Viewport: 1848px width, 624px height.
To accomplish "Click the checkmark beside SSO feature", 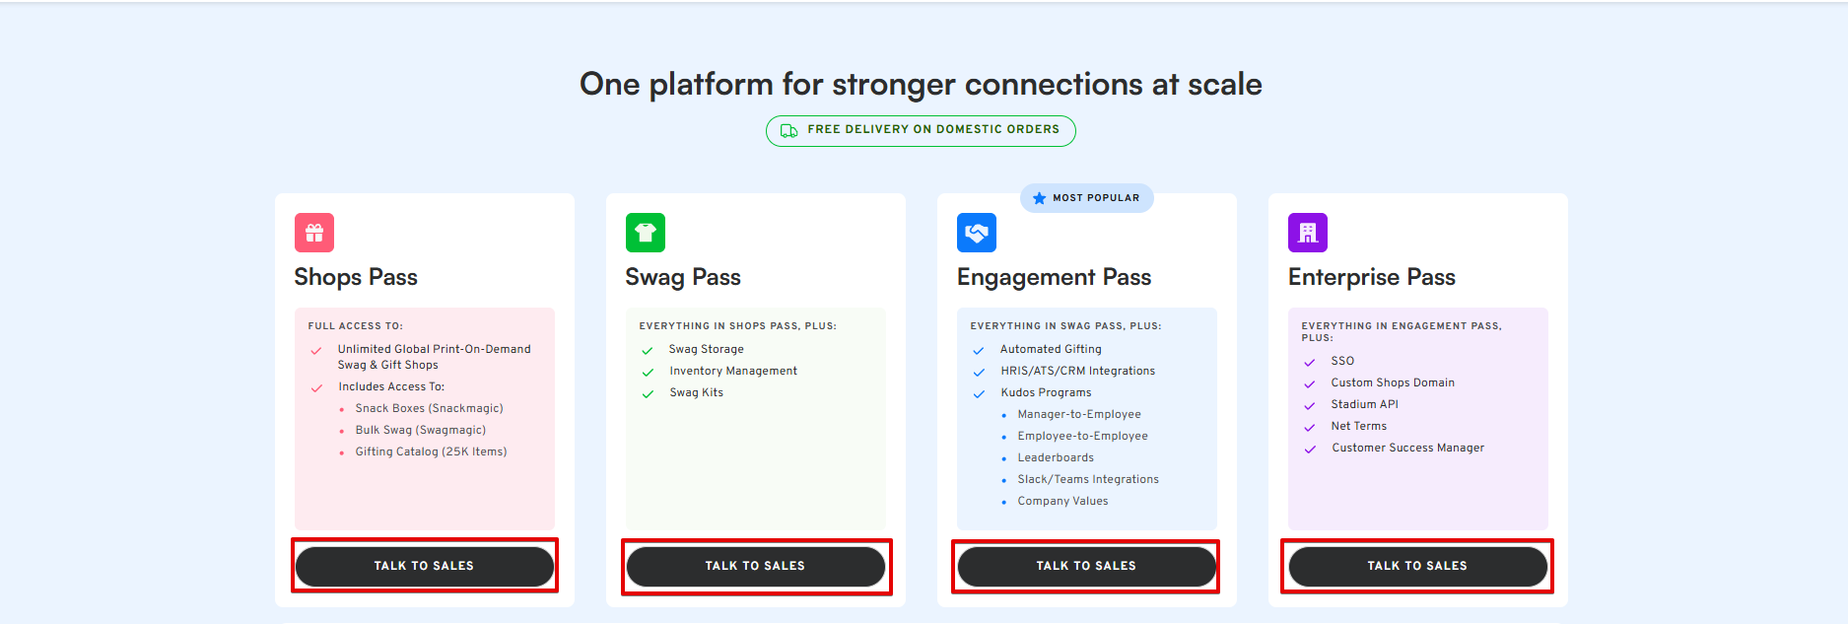I will [1310, 363].
